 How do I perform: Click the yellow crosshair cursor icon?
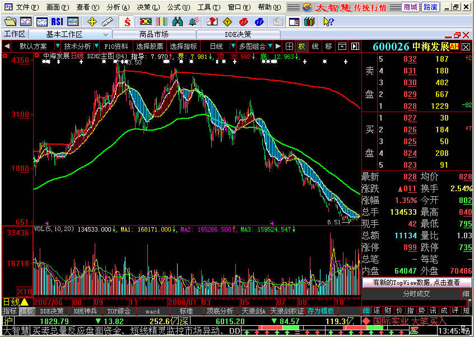(x=92, y=21)
